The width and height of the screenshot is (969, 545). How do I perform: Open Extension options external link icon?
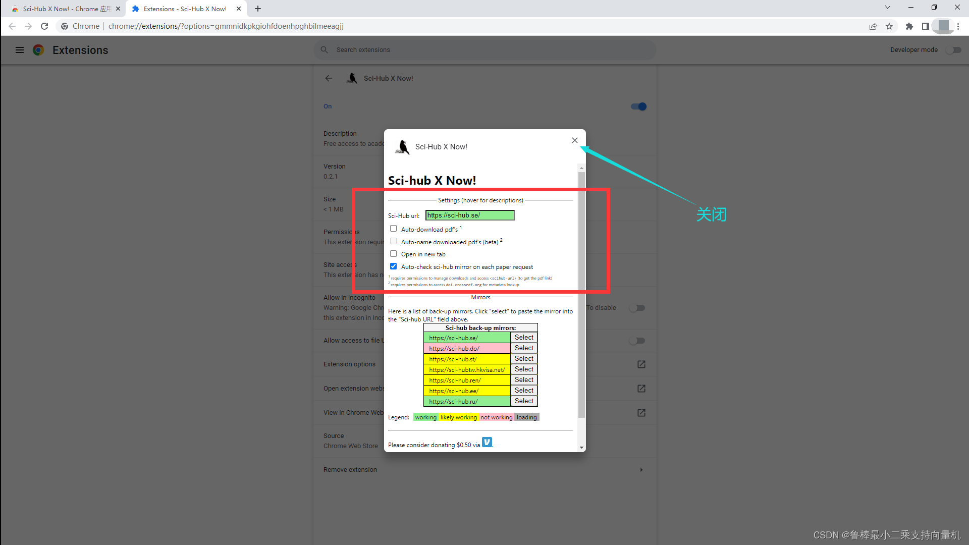coord(641,364)
